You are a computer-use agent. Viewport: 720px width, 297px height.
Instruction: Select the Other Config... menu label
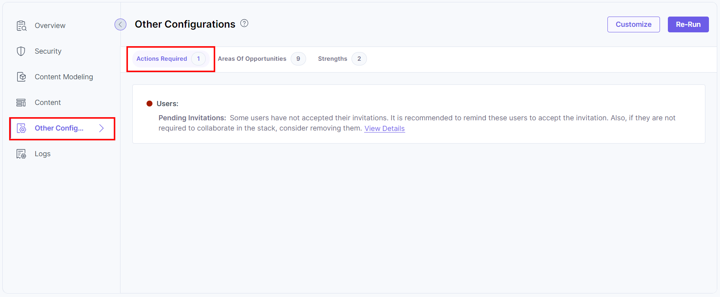pos(59,128)
